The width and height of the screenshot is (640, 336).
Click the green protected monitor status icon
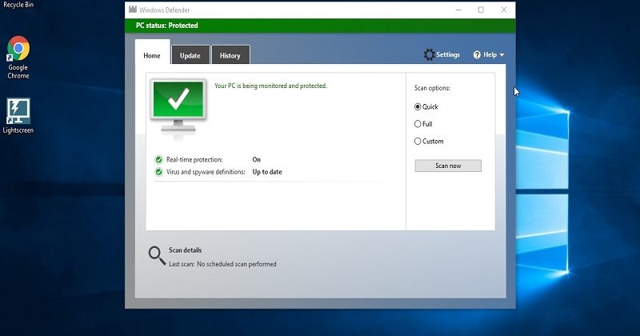(x=178, y=107)
